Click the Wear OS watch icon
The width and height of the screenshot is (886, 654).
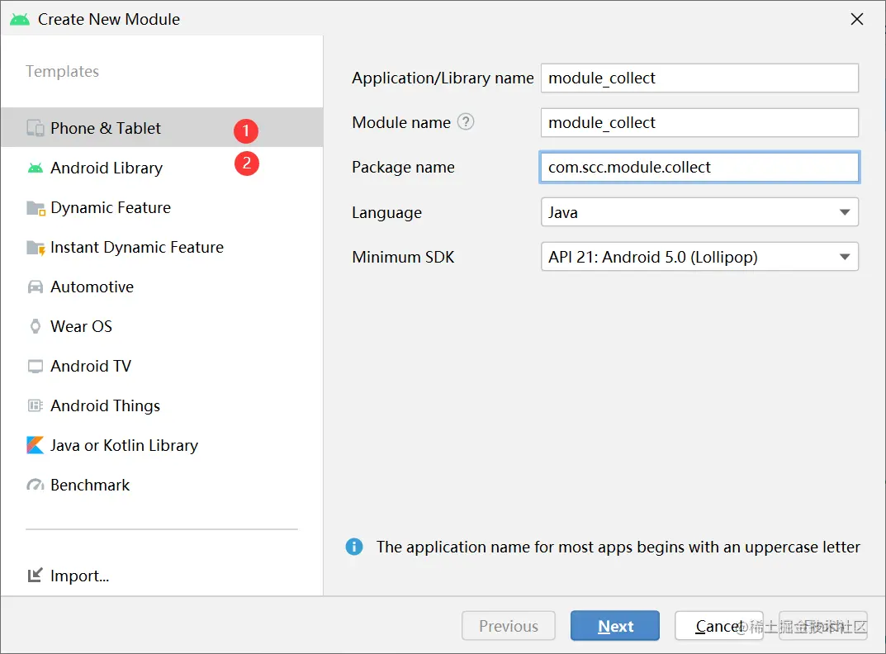point(35,326)
